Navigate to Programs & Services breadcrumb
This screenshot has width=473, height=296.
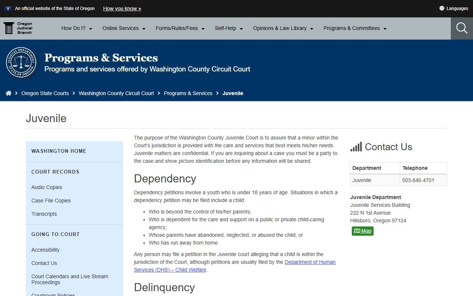188,93
